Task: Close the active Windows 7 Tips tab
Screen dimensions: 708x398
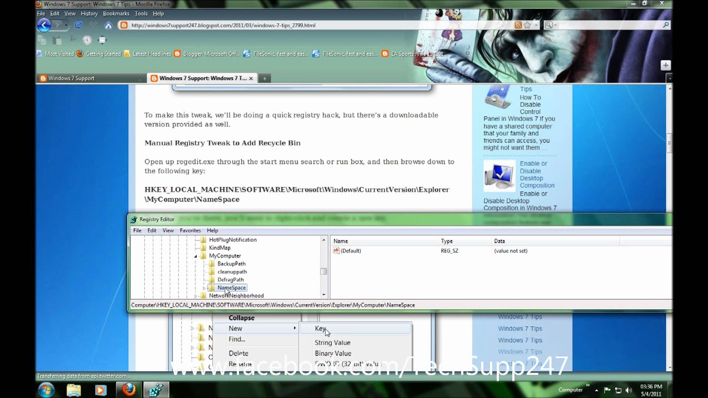Action: (251, 78)
